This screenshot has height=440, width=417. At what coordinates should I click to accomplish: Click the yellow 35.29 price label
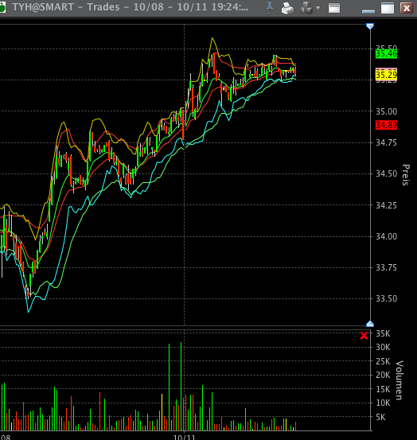(x=387, y=75)
